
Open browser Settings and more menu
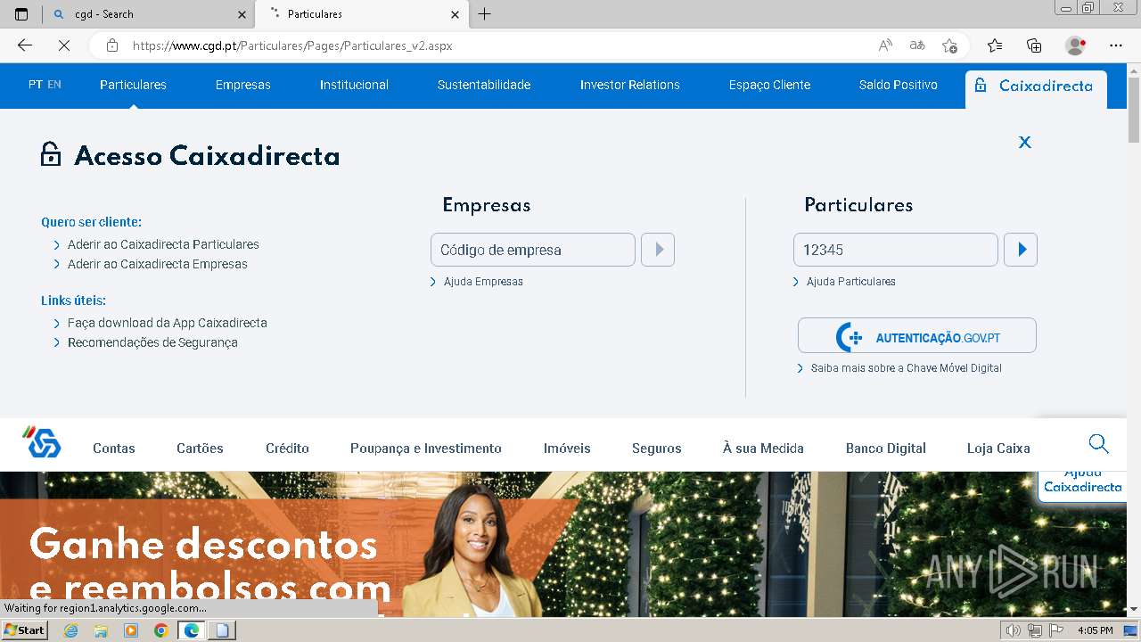coord(1116,45)
